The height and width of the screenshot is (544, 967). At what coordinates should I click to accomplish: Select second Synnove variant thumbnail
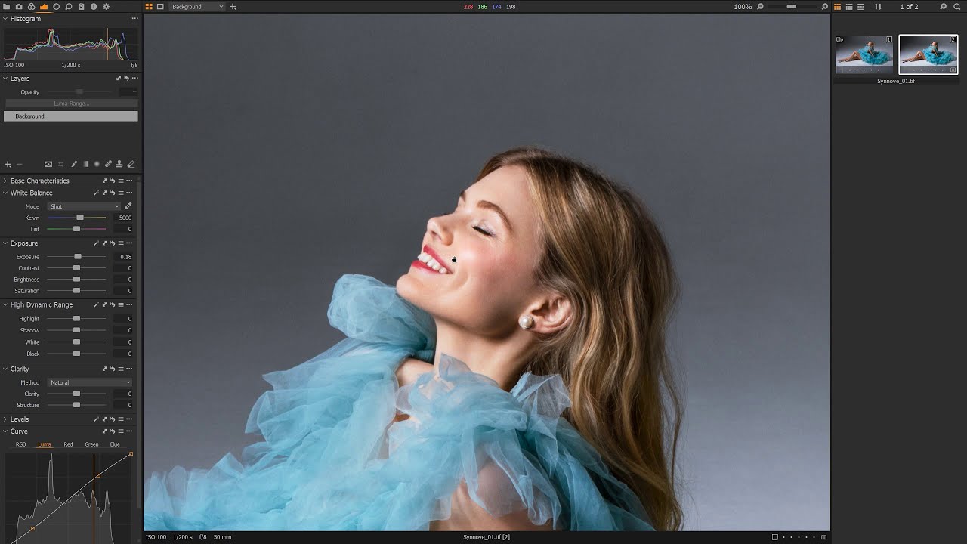click(928, 54)
